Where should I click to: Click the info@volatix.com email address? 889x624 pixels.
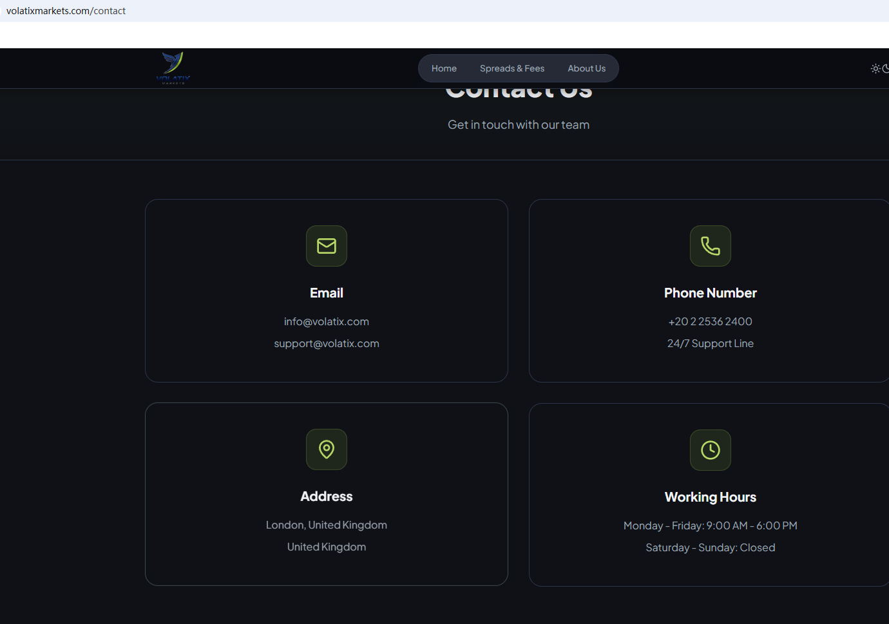pyautogui.click(x=327, y=321)
